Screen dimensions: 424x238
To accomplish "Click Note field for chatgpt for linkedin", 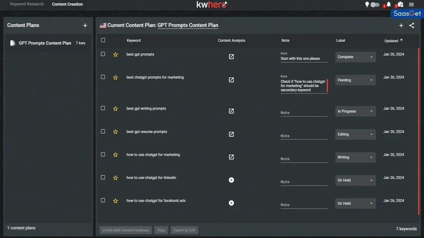I will pyautogui.click(x=304, y=182).
